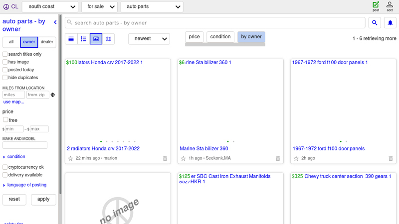Open the auto parts subcategory dropdown

point(152,6)
